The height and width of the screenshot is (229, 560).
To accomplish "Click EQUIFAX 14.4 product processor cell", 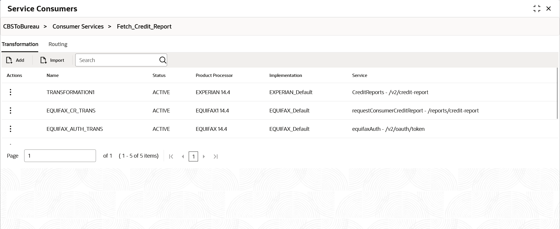I will [x=211, y=129].
